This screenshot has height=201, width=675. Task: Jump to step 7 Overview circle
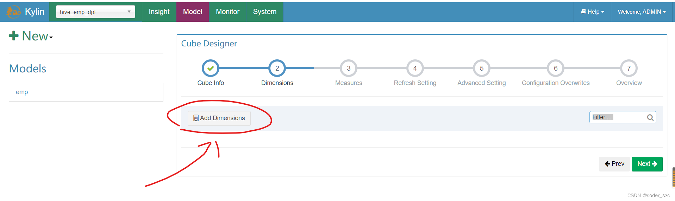point(629,68)
